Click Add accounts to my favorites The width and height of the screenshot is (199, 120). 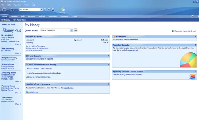[37, 48]
